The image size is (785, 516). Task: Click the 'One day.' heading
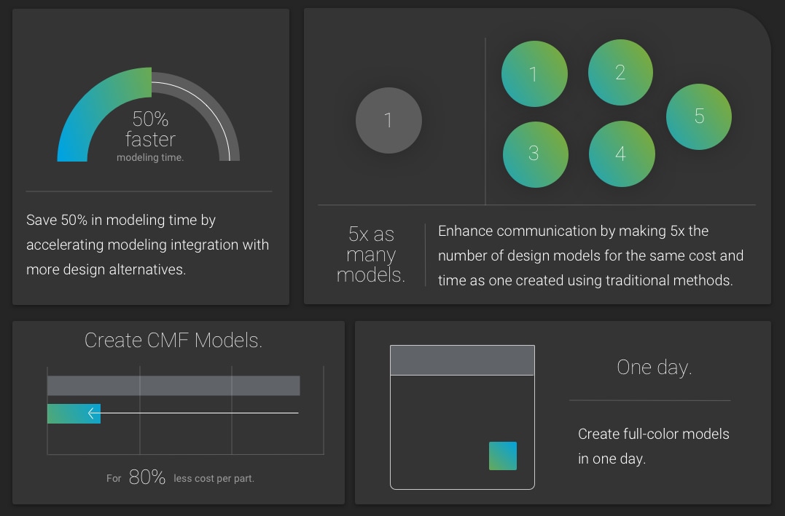(x=655, y=368)
